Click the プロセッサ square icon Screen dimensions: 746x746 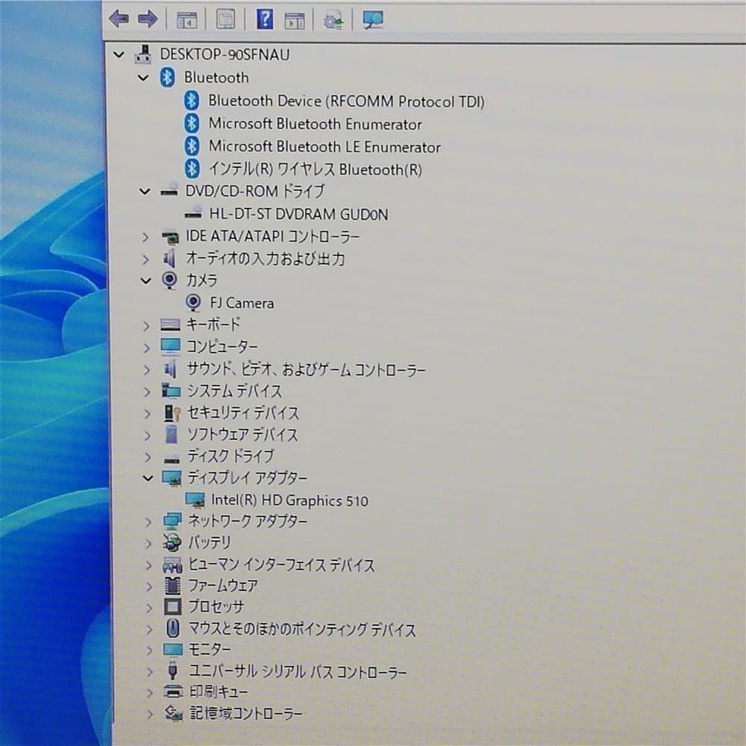tap(173, 606)
